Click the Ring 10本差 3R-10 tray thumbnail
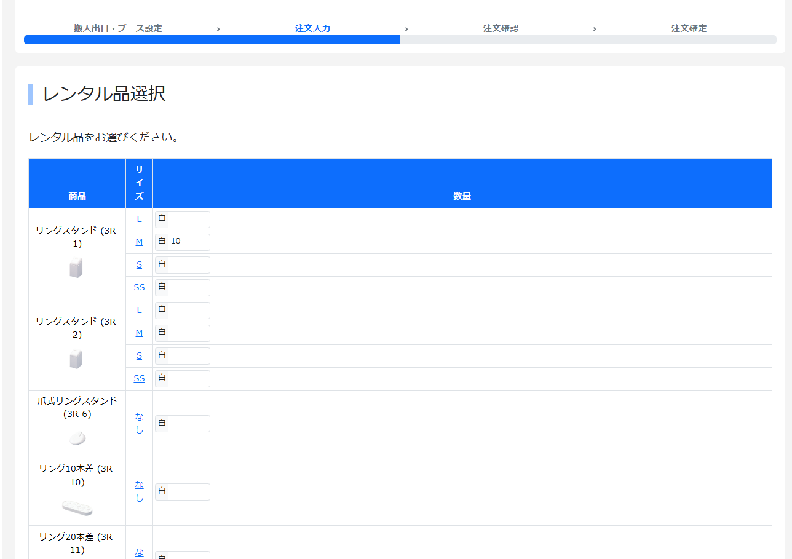Viewport: 792px width, 559px height. 77,507
